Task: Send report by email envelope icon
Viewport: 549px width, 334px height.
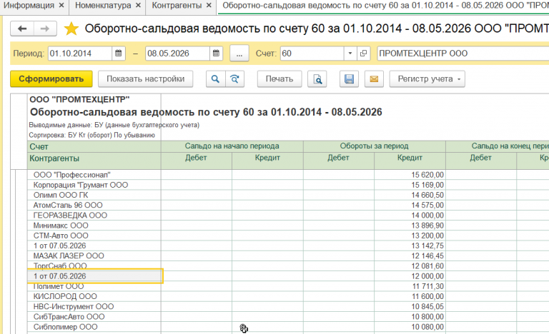Action: [374, 79]
